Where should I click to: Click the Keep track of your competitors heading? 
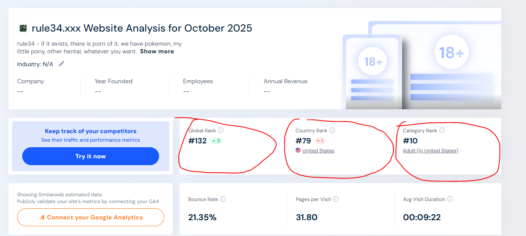click(x=91, y=131)
